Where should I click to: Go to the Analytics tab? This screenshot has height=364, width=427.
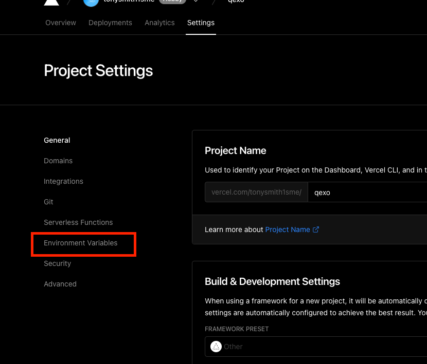[159, 23]
